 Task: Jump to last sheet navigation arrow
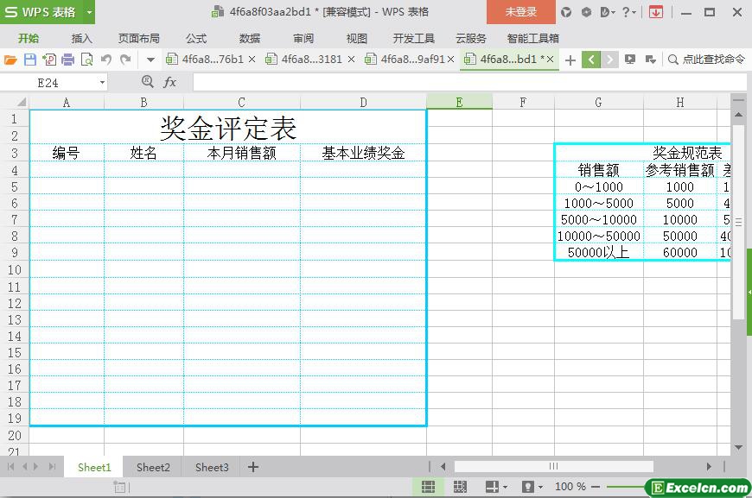[52, 466]
